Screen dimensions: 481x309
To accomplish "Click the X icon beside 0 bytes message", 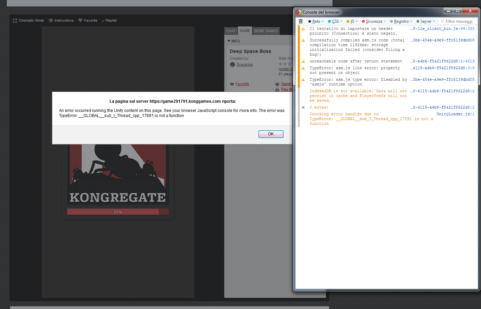I will pyautogui.click(x=303, y=108).
